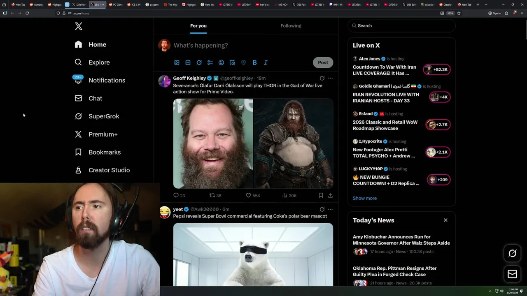Open IRAN REVOLUTION LIVE broadcast
Image resolution: width=527 pixels, height=296 pixels.
coord(386,97)
